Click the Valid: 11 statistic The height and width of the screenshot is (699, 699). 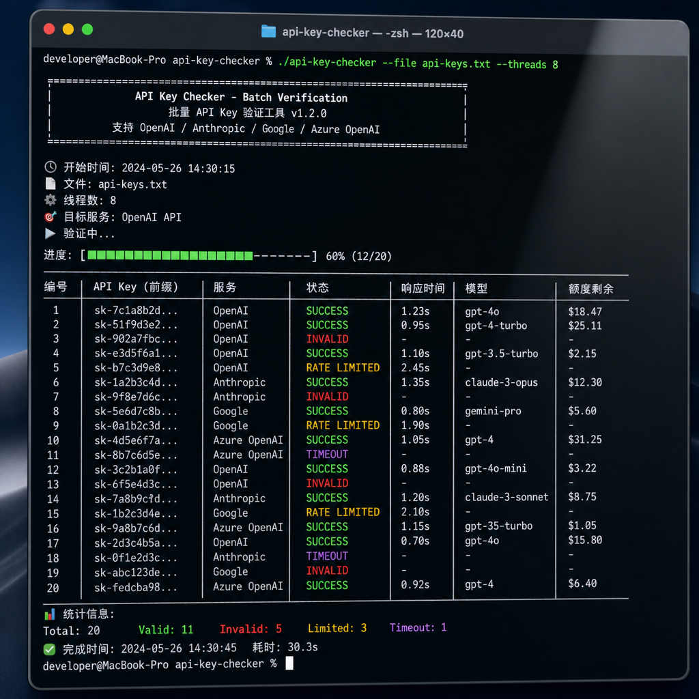(166, 629)
